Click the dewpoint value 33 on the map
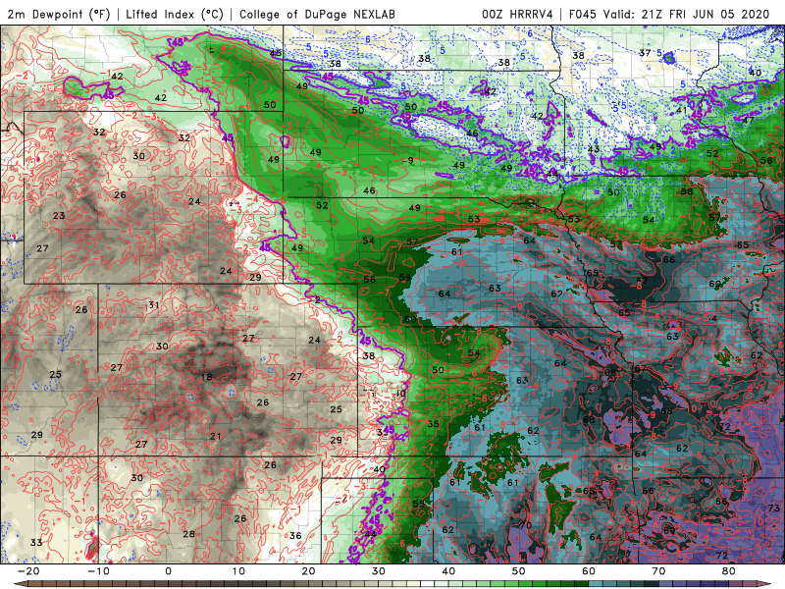 (36, 543)
